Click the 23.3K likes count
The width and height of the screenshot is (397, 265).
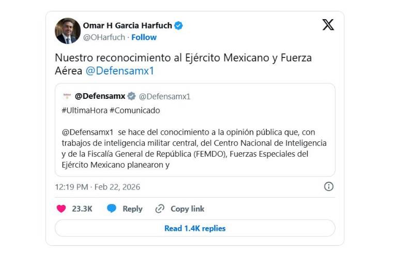(82, 209)
